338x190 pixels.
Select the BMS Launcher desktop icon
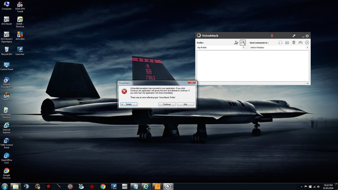(x=20, y=51)
